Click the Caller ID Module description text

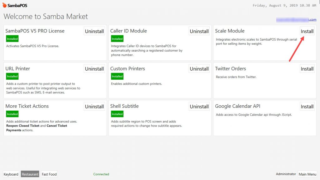pos(147,50)
